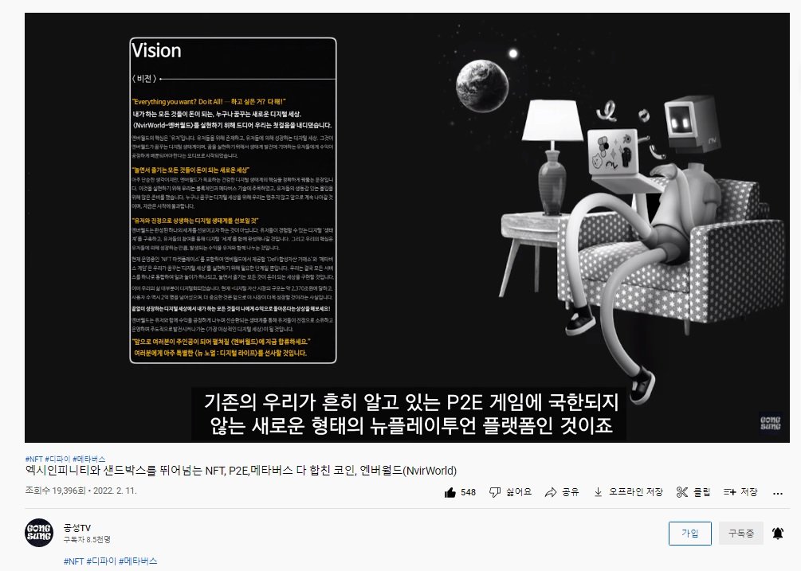The width and height of the screenshot is (801, 571).
Task: Click the #메타버스 hashtag above the title
Action: pos(89,459)
